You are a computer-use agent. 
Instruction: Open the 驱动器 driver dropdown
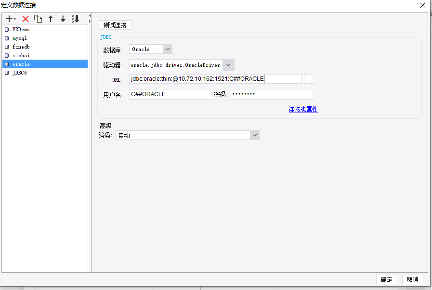tap(228, 65)
